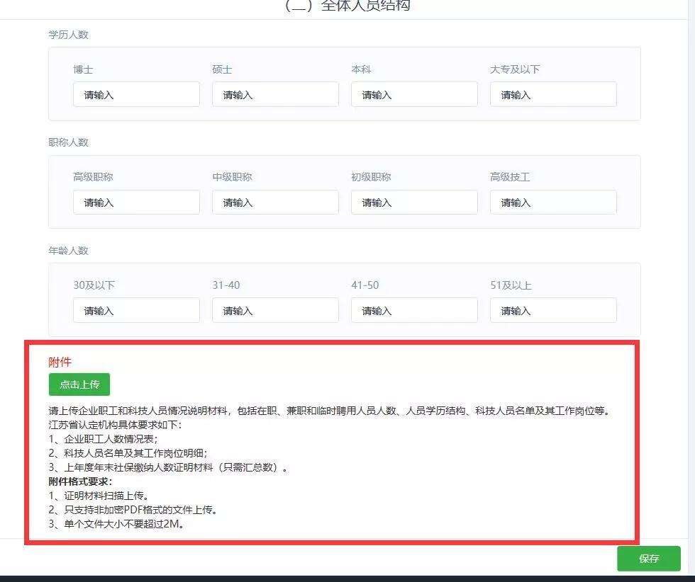Click the 硕士 (Master's) input field
Image resolution: width=695 pixels, height=582 pixels.
(x=275, y=94)
